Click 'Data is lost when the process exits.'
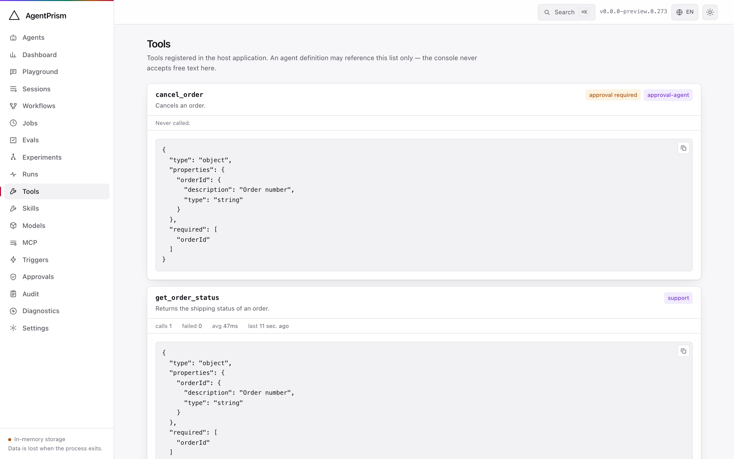This screenshot has width=734, height=459. click(55, 448)
